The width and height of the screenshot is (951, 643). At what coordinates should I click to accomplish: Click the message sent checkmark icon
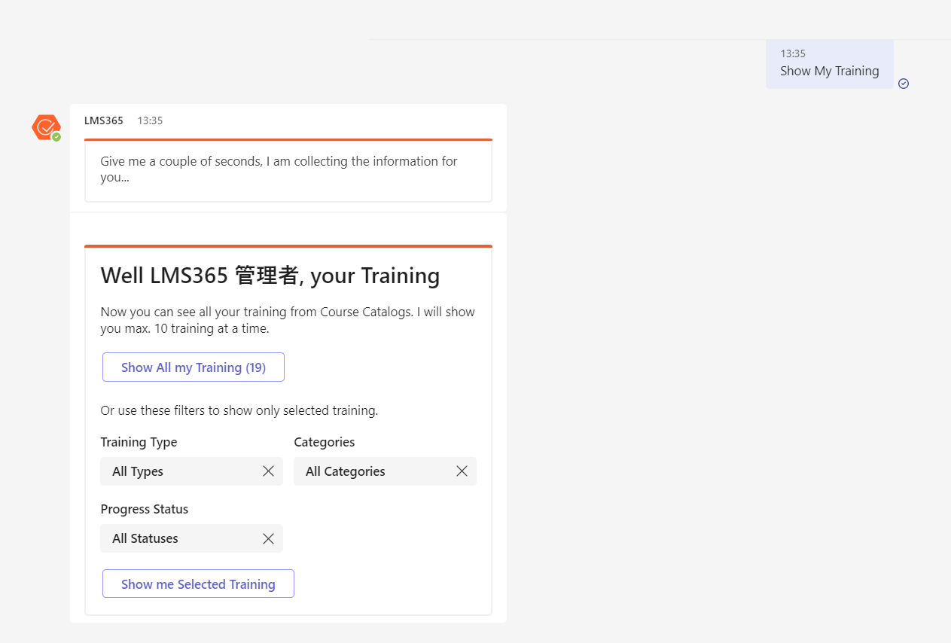(904, 84)
